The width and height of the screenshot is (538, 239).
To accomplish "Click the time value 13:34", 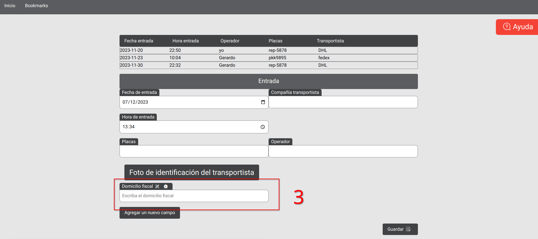I will pos(128,127).
